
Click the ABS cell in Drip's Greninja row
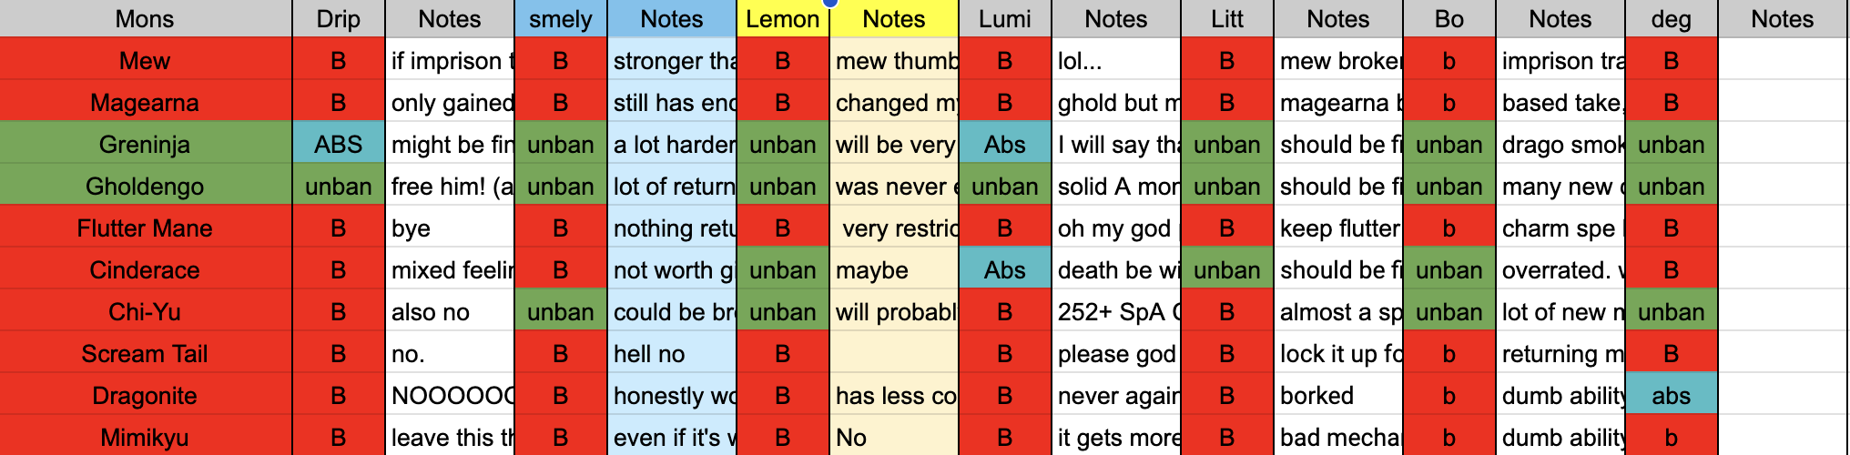pos(339,144)
